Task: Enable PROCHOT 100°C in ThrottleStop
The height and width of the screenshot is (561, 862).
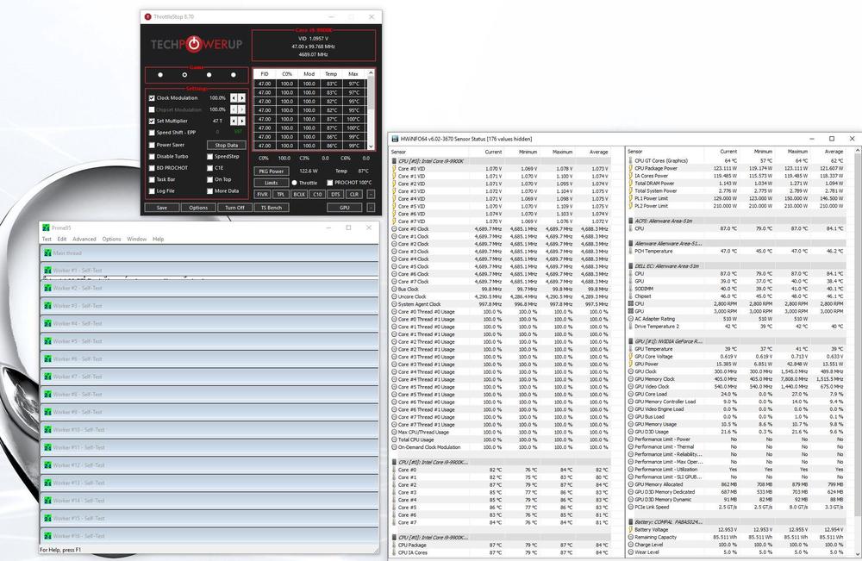Action: tap(330, 183)
